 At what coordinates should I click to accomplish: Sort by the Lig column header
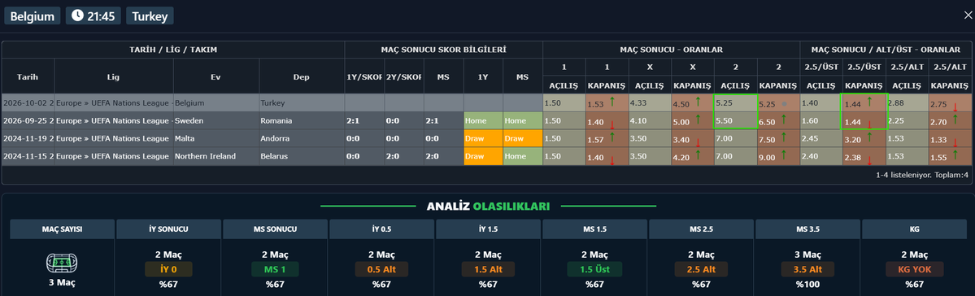pos(114,76)
